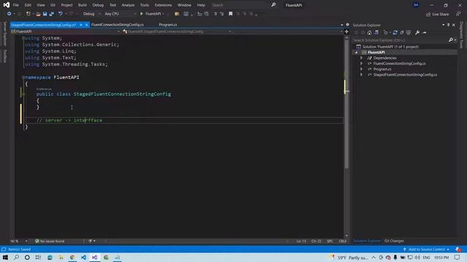Switch to Program.cs editor tab

(168, 25)
